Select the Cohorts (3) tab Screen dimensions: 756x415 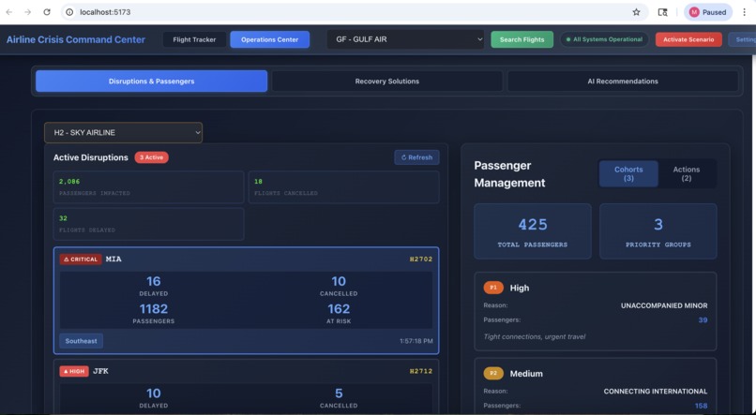(x=628, y=174)
